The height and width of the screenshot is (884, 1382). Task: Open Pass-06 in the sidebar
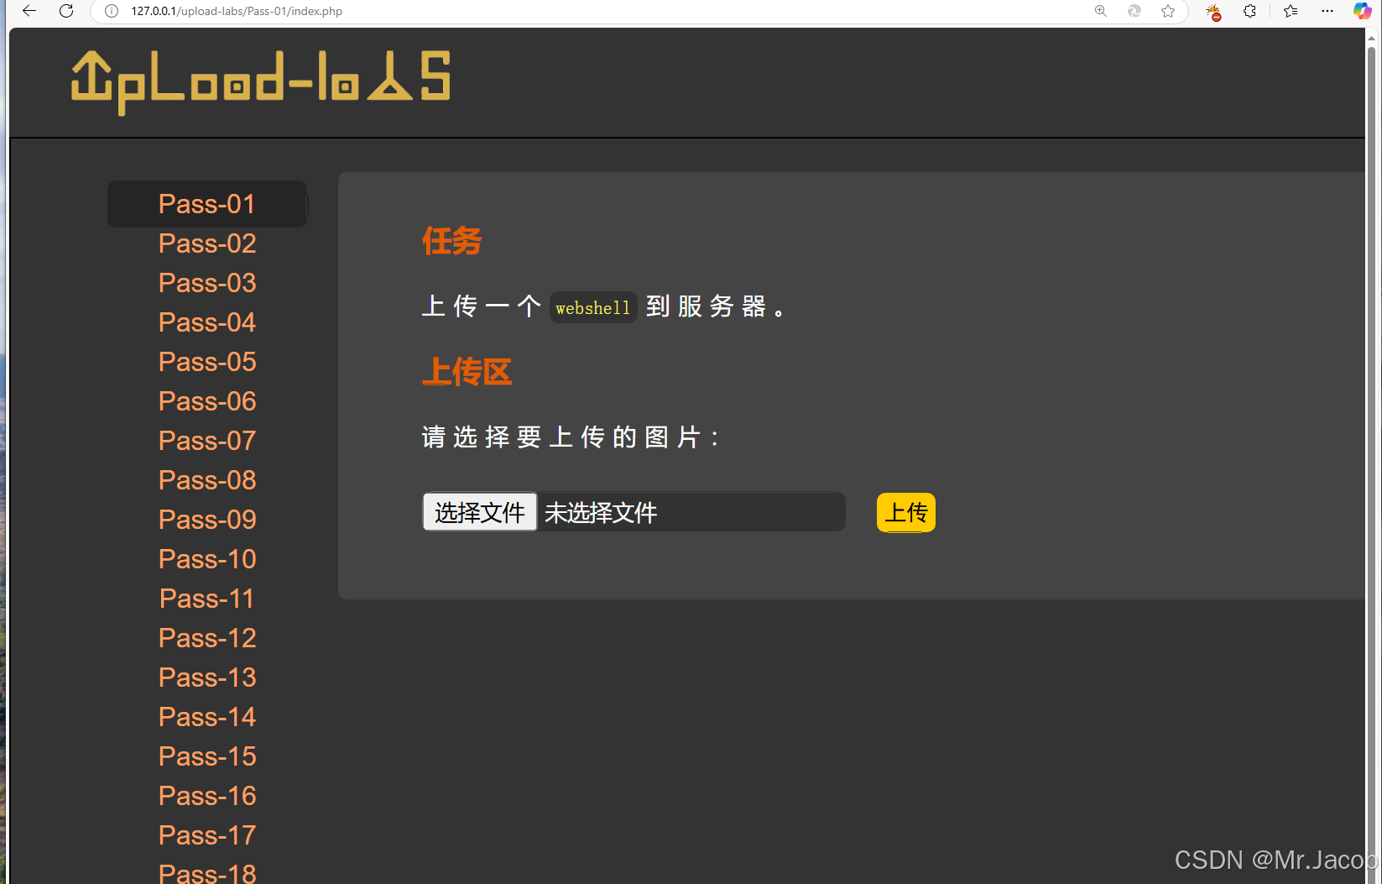pyautogui.click(x=207, y=401)
